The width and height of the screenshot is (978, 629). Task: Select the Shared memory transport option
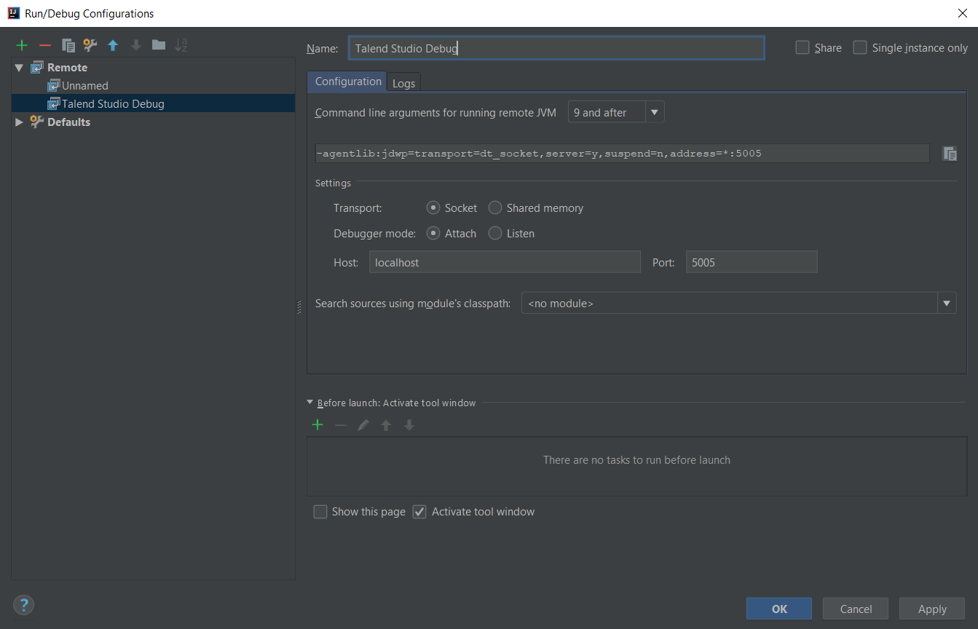494,207
